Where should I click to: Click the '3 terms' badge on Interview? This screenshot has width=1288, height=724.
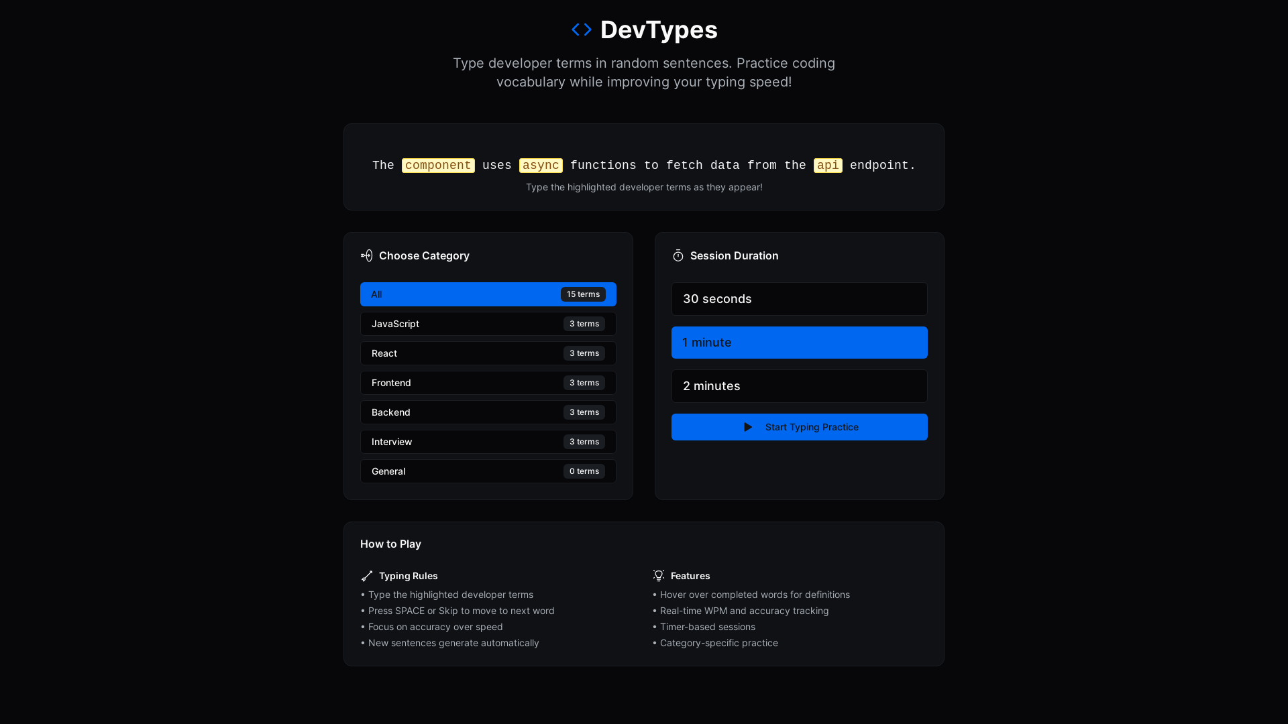click(584, 442)
